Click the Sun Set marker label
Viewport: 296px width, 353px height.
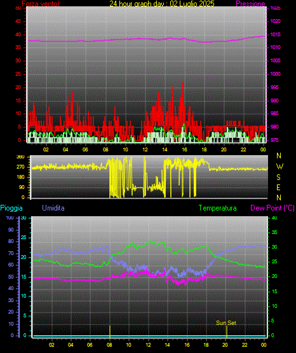(x=226, y=323)
